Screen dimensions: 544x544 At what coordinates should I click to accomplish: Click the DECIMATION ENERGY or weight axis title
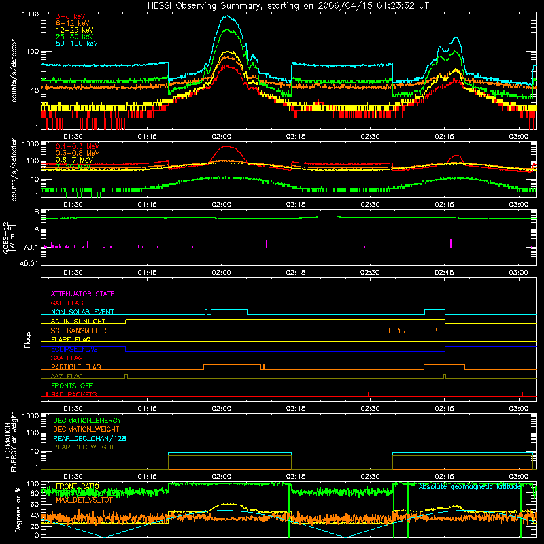coord(10,441)
